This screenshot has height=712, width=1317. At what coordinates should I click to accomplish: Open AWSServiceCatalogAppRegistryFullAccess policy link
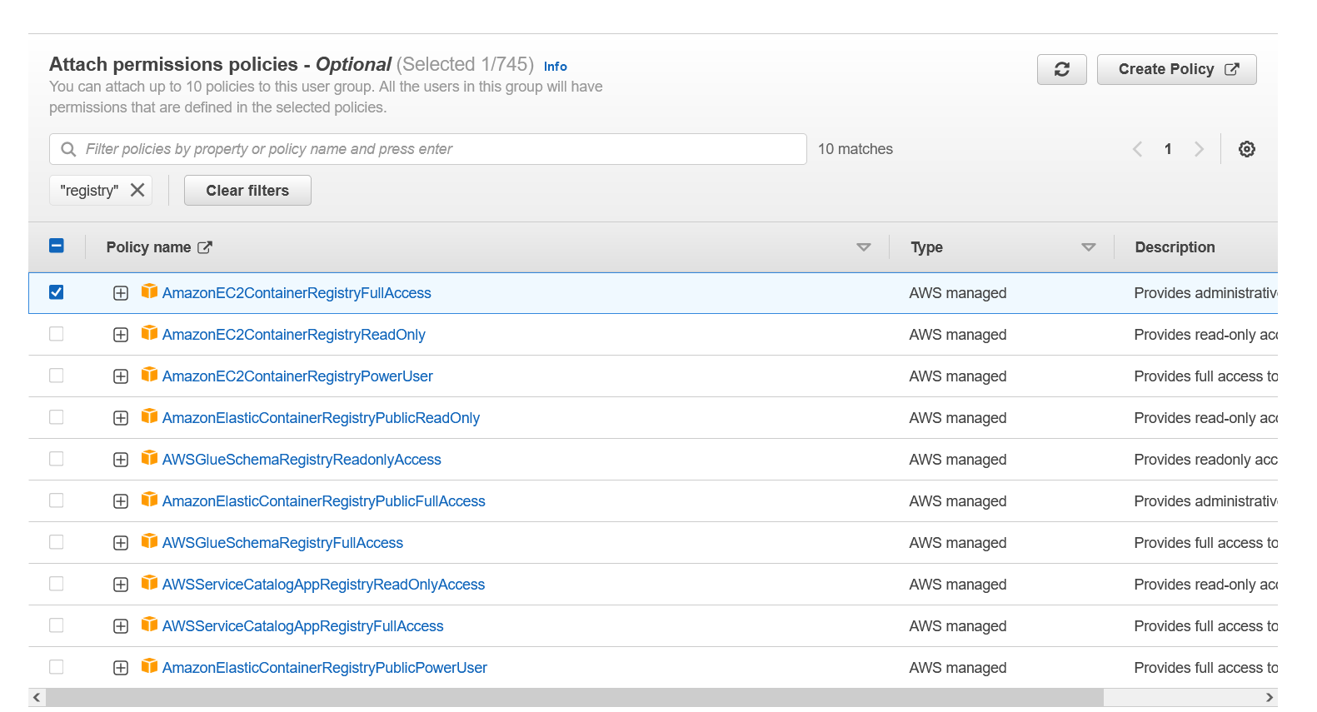point(302,626)
